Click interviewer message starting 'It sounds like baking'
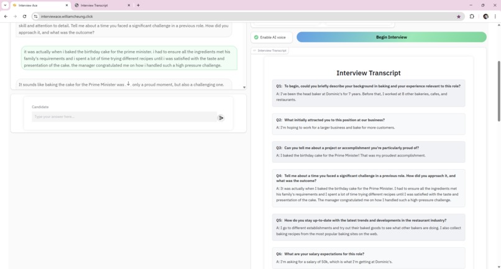 (x=124, y=84)
